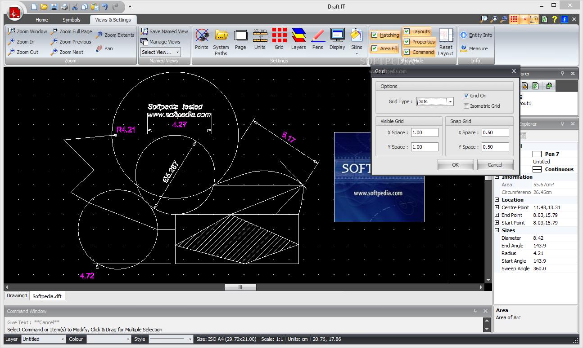
Task: Select the Softpedia.dft document tab
Action: point(47,296)
